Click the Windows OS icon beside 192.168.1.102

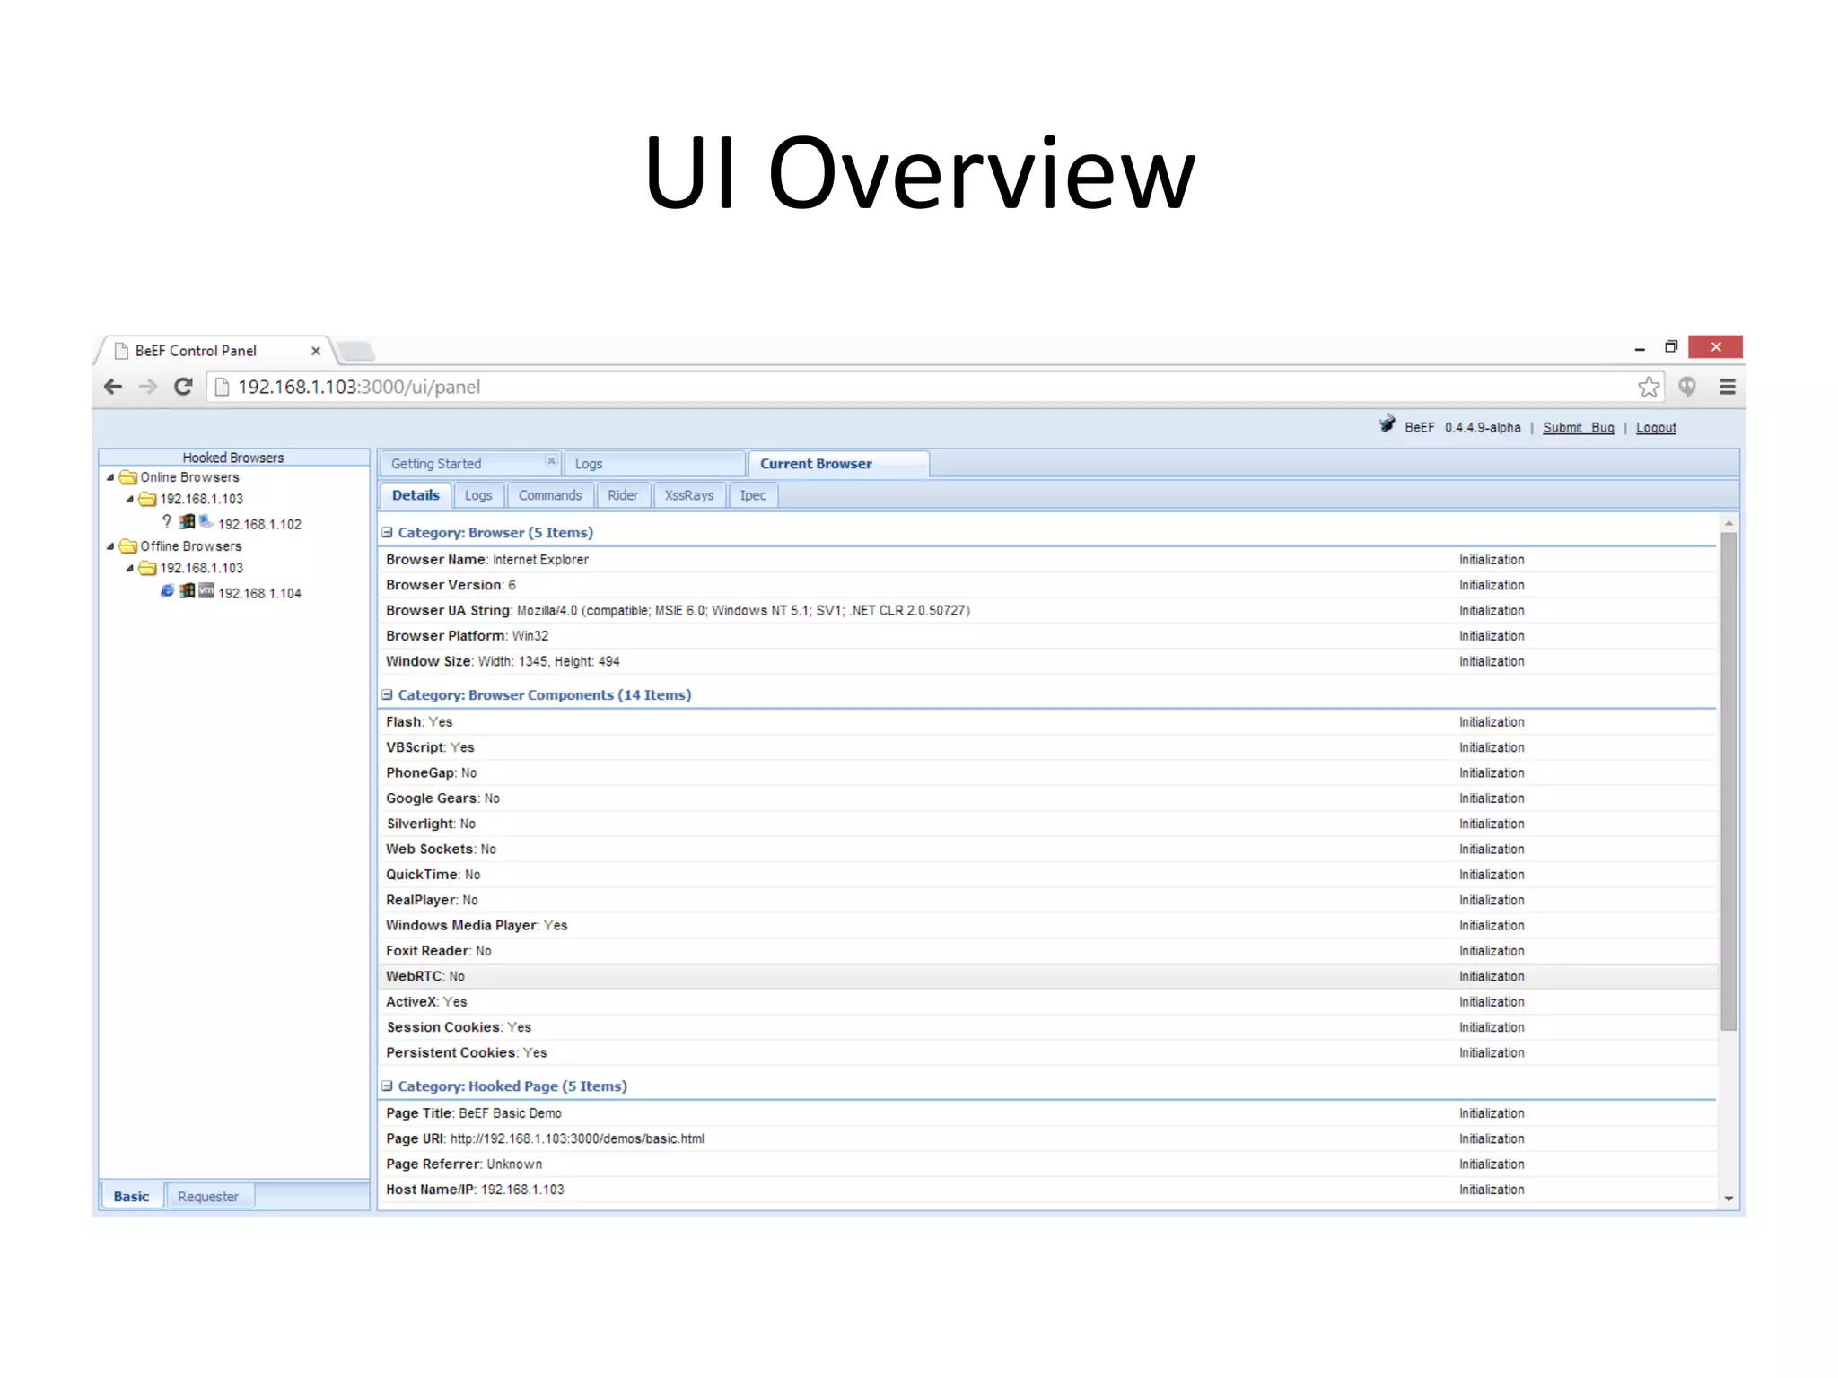187,521
